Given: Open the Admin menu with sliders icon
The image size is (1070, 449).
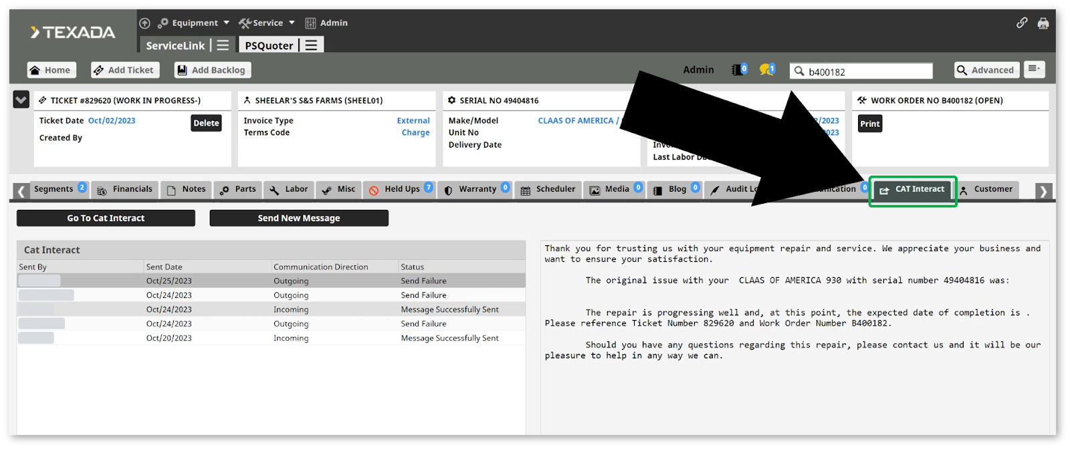Looking at the screenshot, I should click(x=326, y=23).
